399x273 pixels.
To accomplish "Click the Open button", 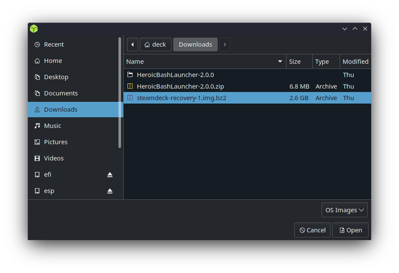I will (350, 230).
